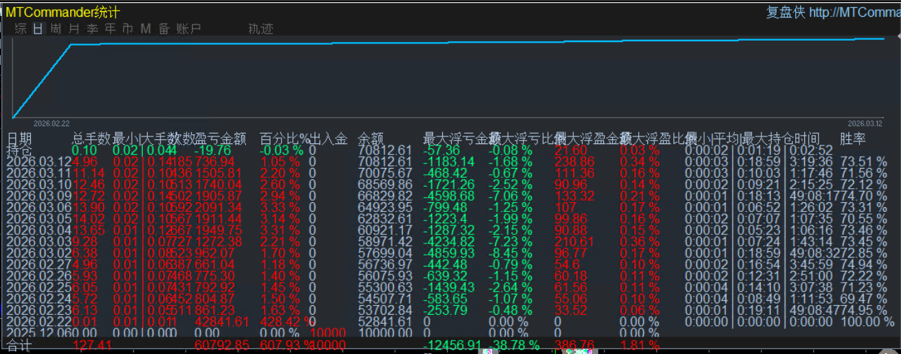The height and width of the screenshot is (354, 901).
Task: Click the -7.06 % floating loss ratio
Action: (x=511, y=196)
